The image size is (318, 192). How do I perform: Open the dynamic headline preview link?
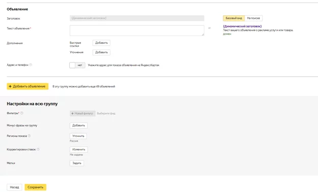(x=242, y=26)
